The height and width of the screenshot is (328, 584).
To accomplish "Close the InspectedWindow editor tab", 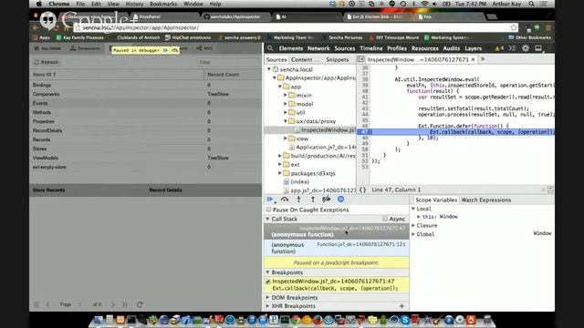I will pyautogui.click(x=473, y=59).
